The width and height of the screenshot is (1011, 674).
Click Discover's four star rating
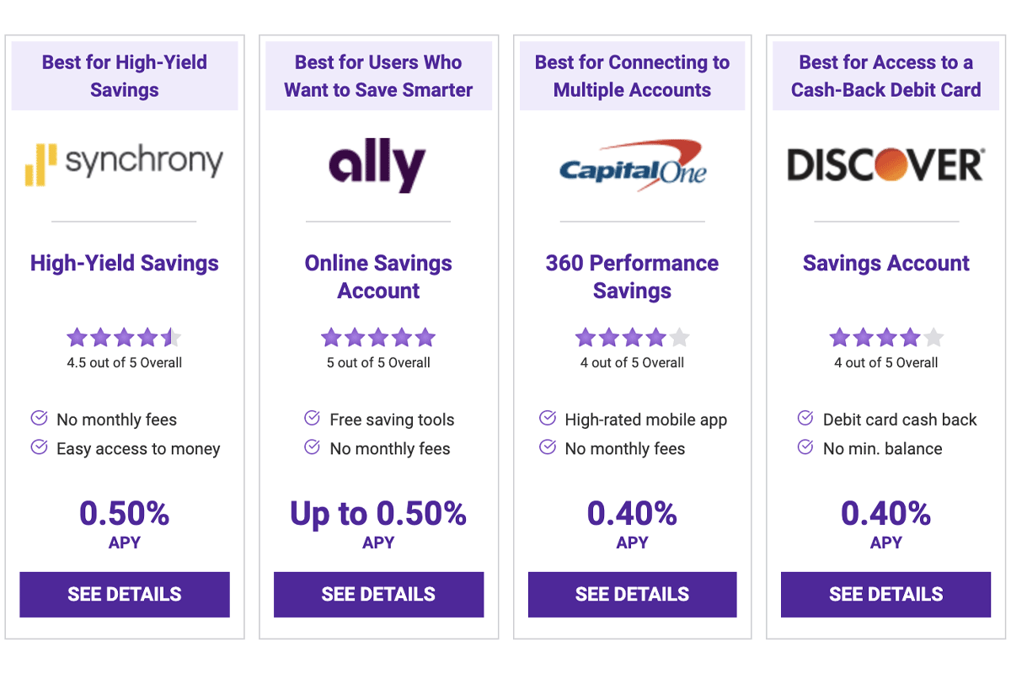click(886, 338)
